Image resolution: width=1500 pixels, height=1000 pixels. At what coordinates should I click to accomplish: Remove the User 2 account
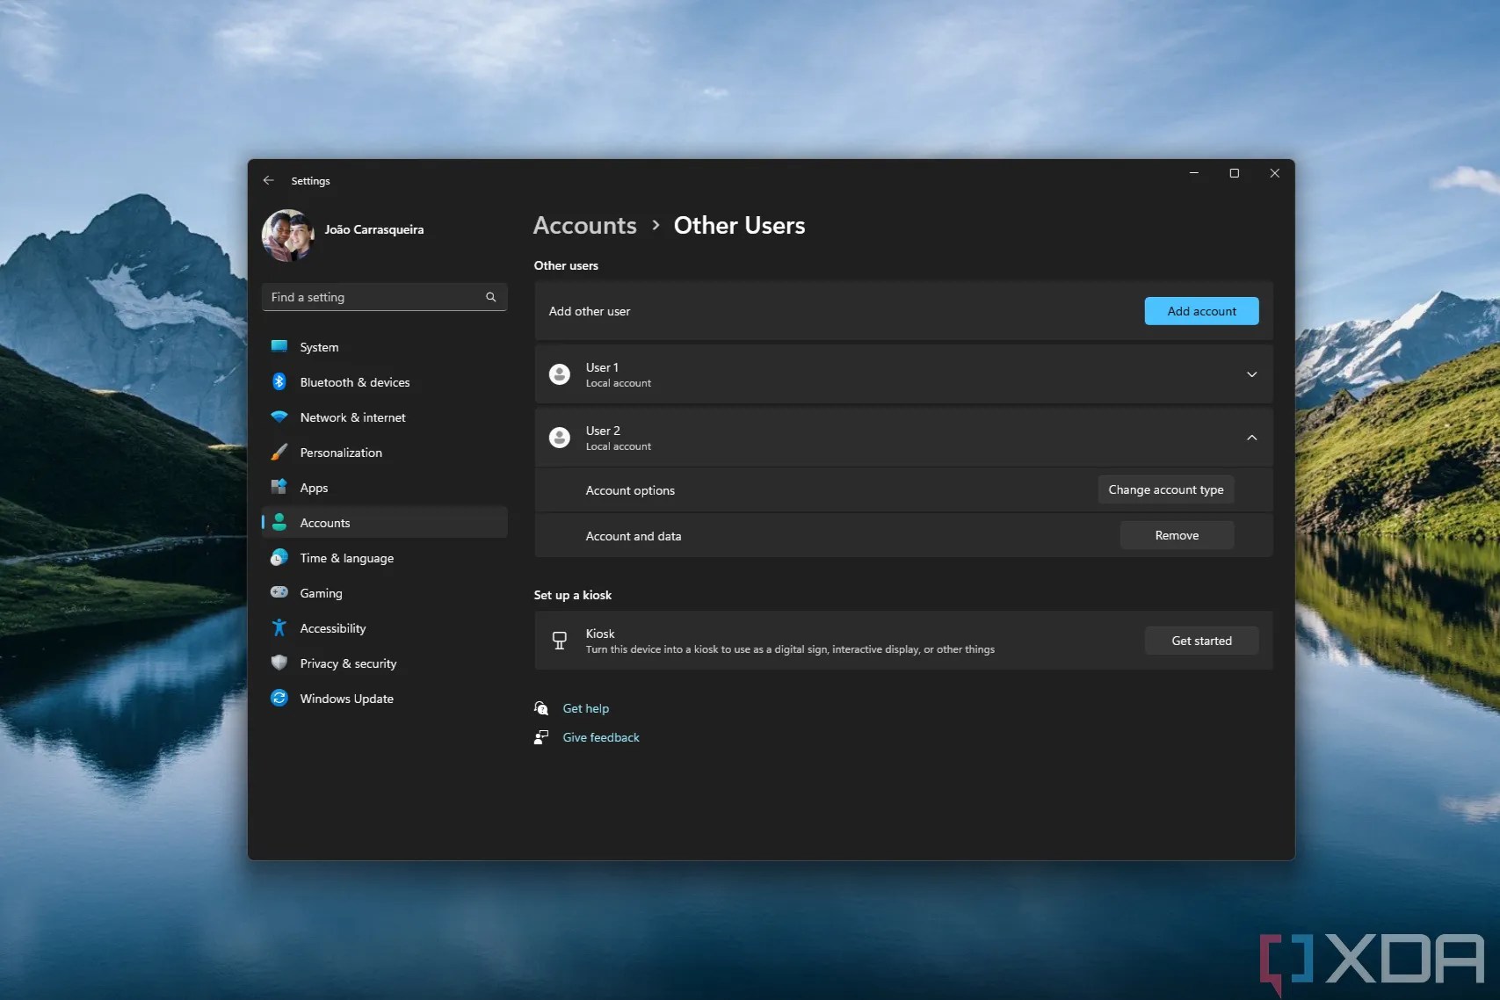(x=1177, y=535)
